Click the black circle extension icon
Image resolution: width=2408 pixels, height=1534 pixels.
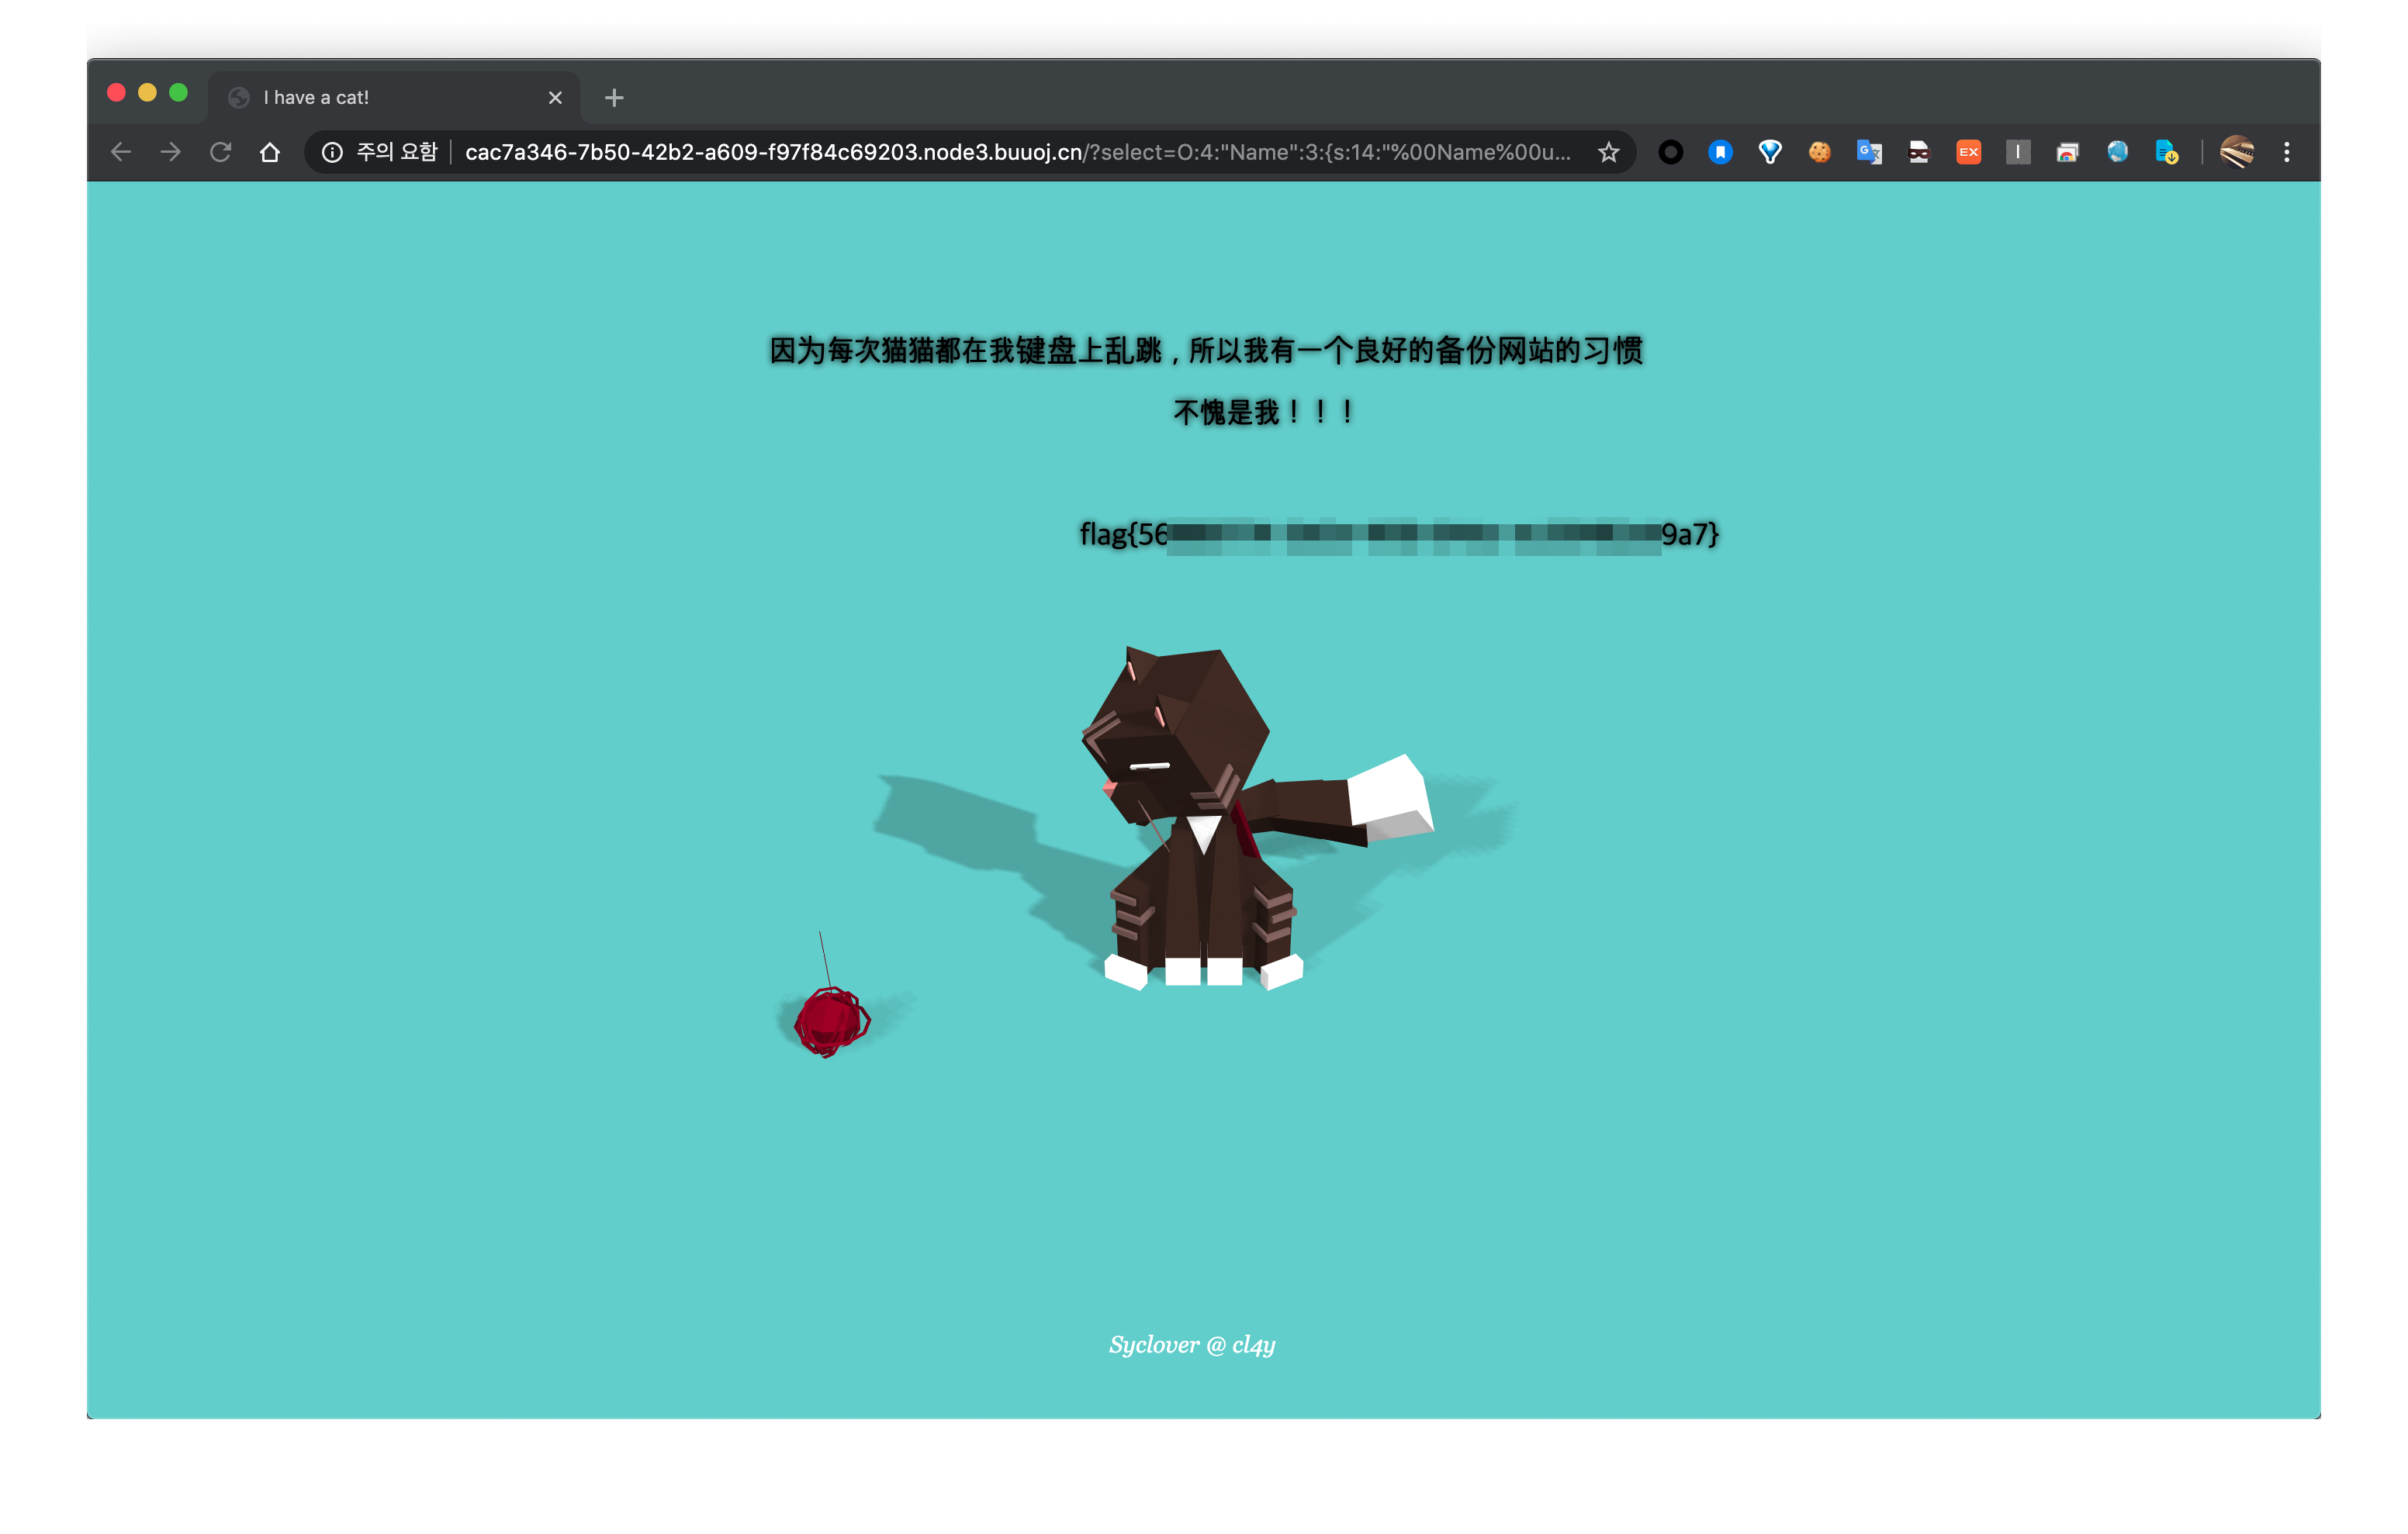click(1670, 152)
